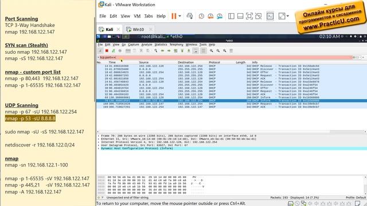Open Wireshark Statistics menu
367x206 pixels.
161,45
